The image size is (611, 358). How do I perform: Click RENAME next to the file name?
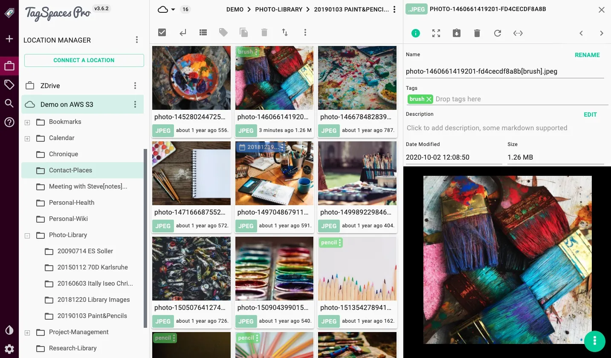pos(587,55)
